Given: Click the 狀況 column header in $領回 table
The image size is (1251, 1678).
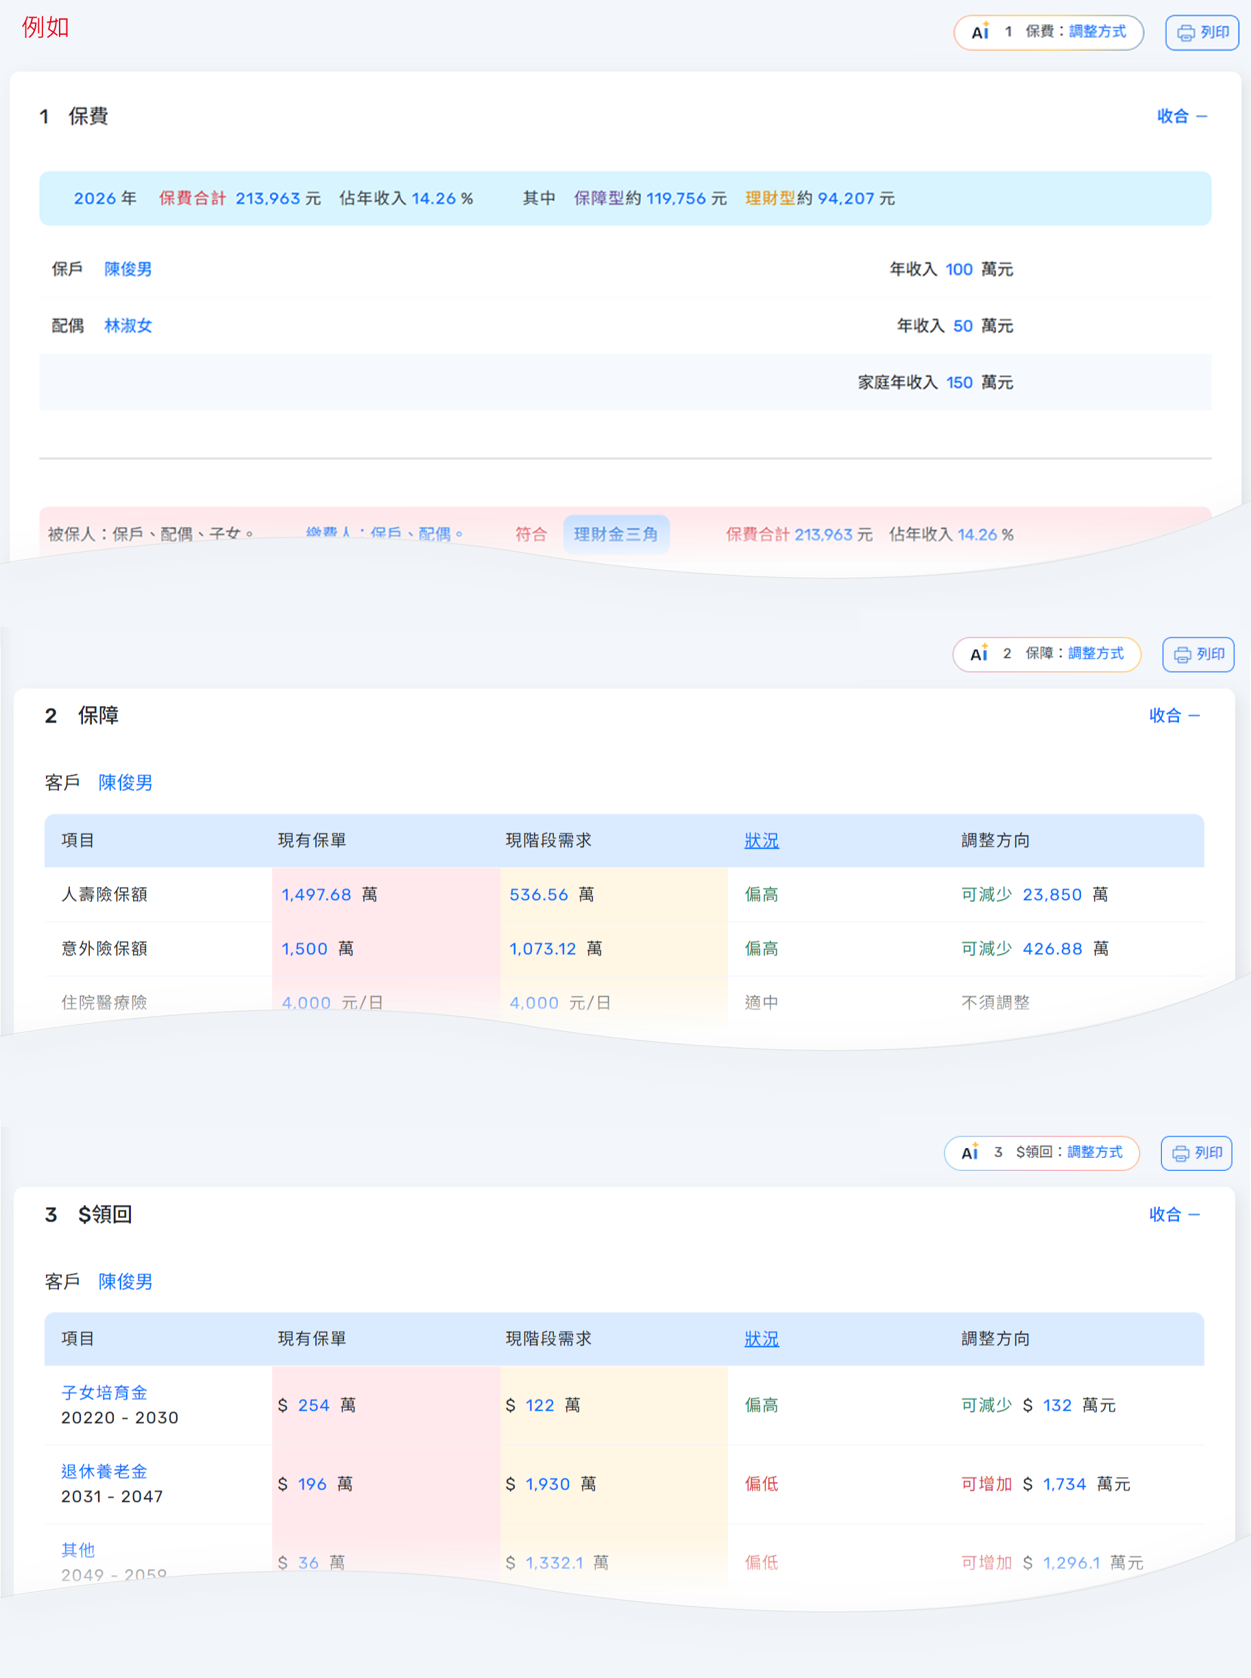Looking at the screenshot, I should coord(761,1339).
